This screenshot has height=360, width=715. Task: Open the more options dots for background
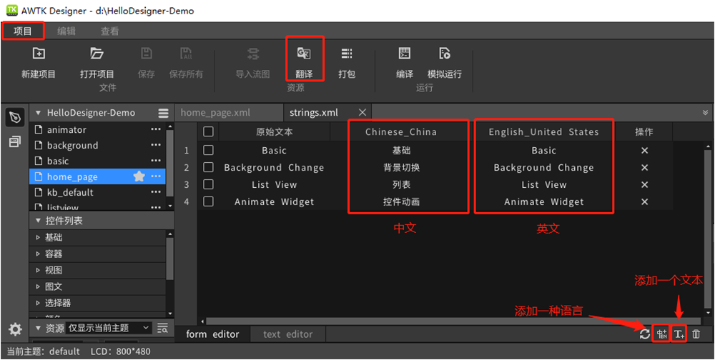tap(156, 146)
